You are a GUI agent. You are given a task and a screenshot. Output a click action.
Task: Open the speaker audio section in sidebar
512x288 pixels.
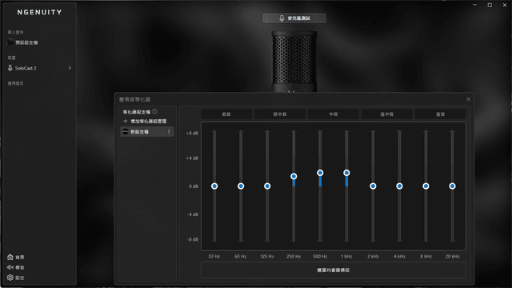pos(16,267)
